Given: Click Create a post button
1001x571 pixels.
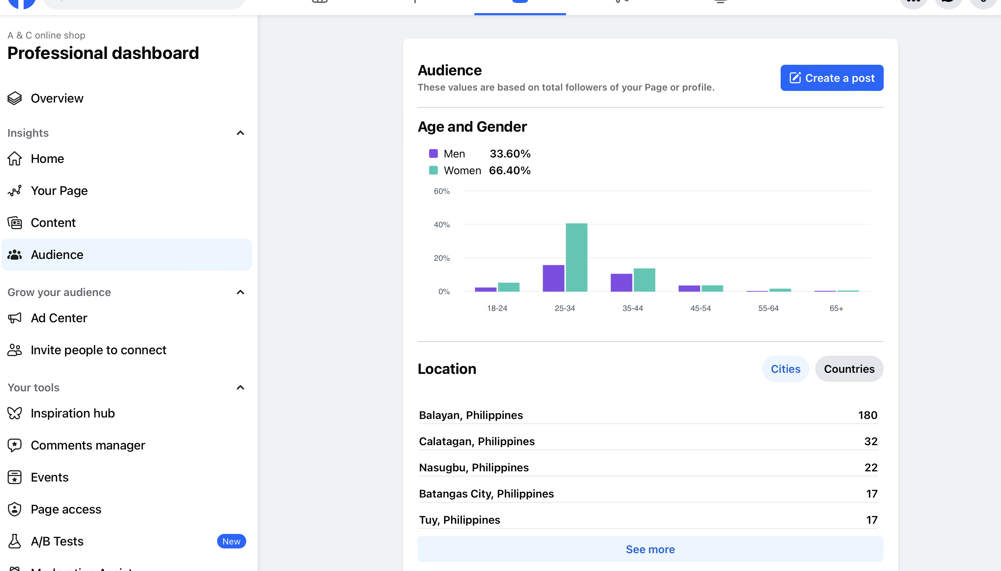Looking at the screenshot, I should pos(832,78).
